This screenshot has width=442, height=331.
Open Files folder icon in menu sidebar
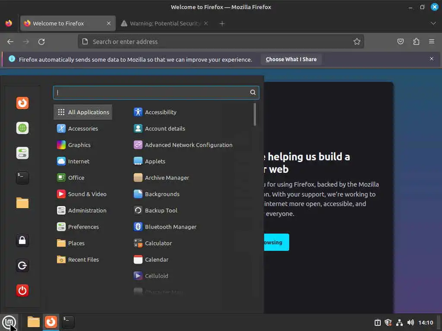tap(22, 203)
